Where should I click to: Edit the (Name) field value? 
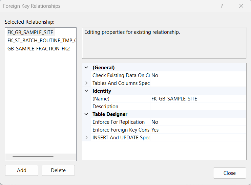click(198, 99)
